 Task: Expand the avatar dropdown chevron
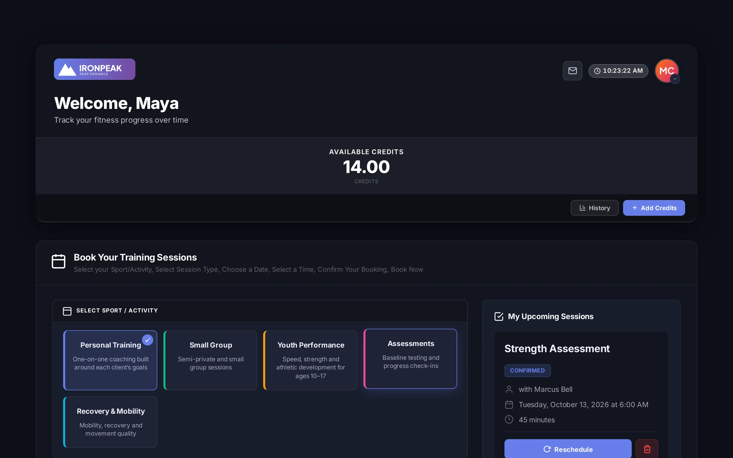tap(675, 79)
